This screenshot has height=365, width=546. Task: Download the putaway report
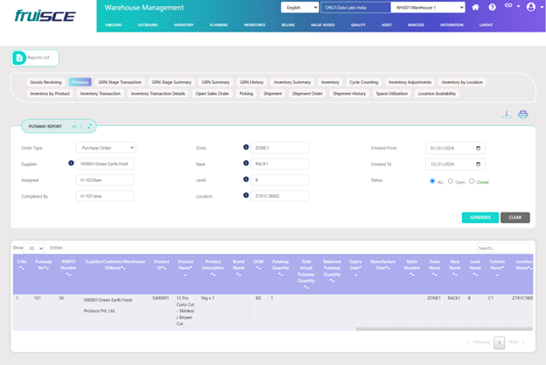[506, 115]
